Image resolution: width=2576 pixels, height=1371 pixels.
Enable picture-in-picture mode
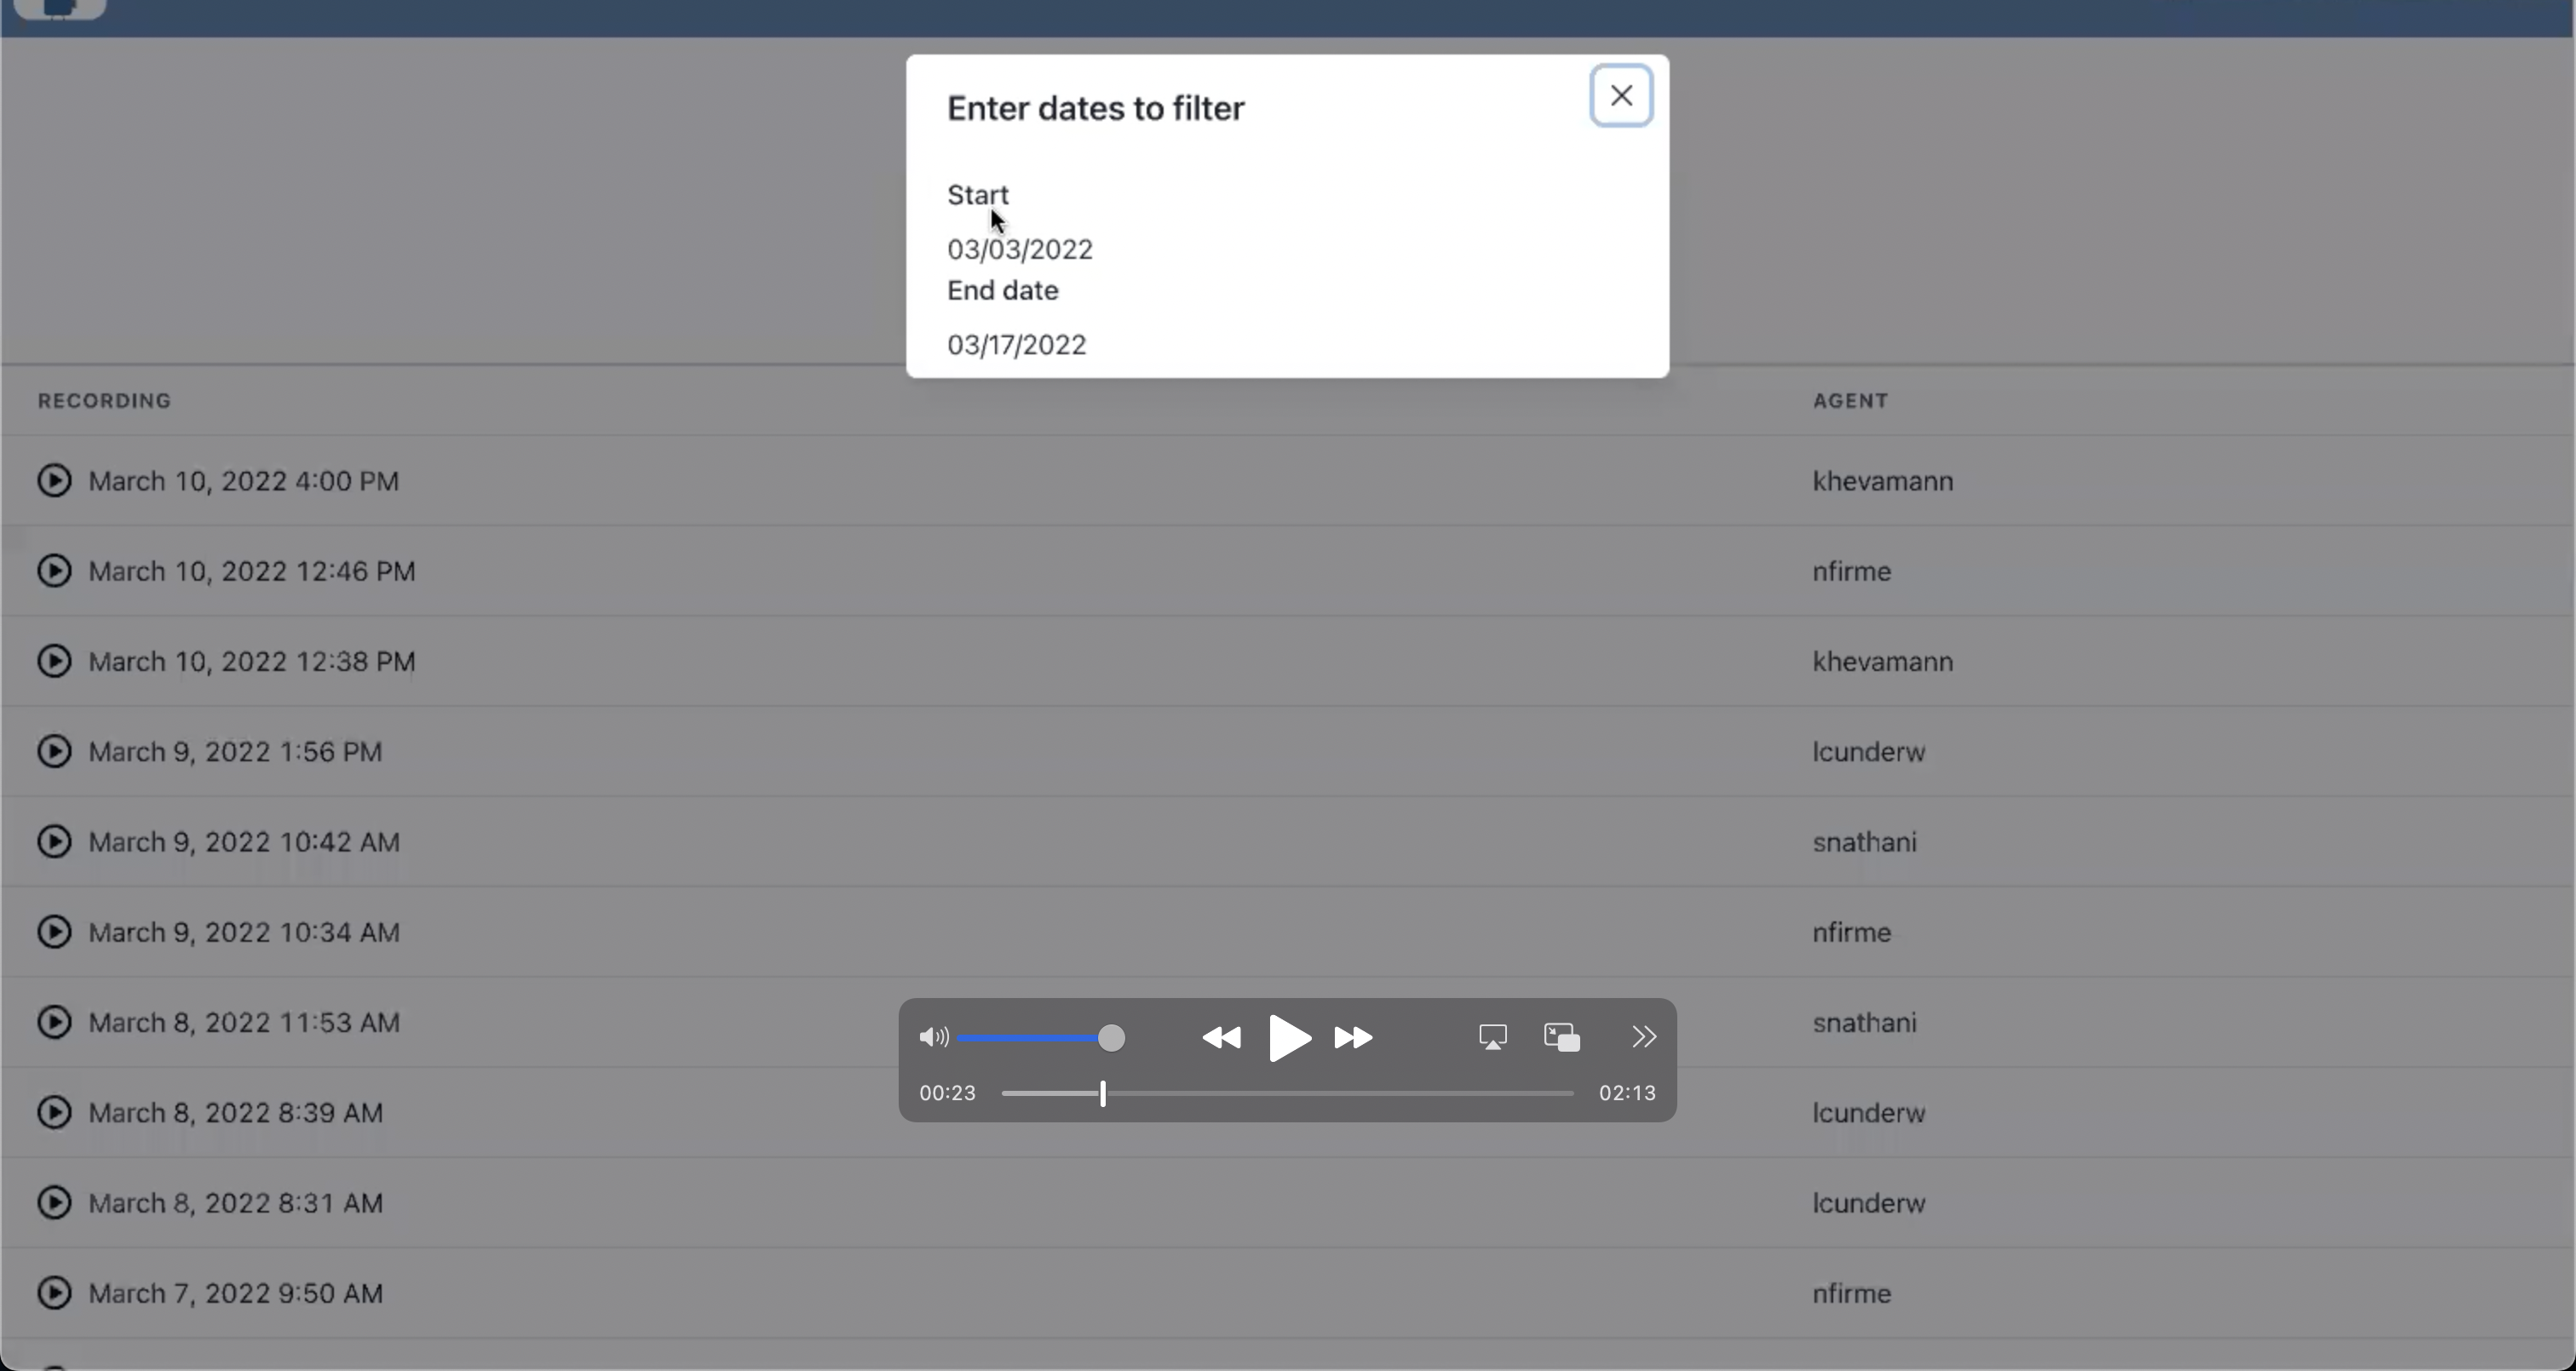[x=1561, y=1038]
